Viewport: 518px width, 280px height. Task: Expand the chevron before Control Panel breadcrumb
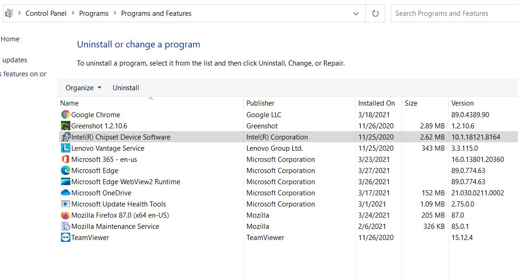[x=20, y=13]
